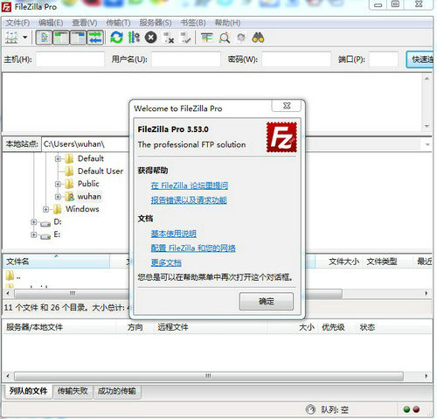Switch to the 传输失败 tab
The image size is (437, 419).
[73, 391]
